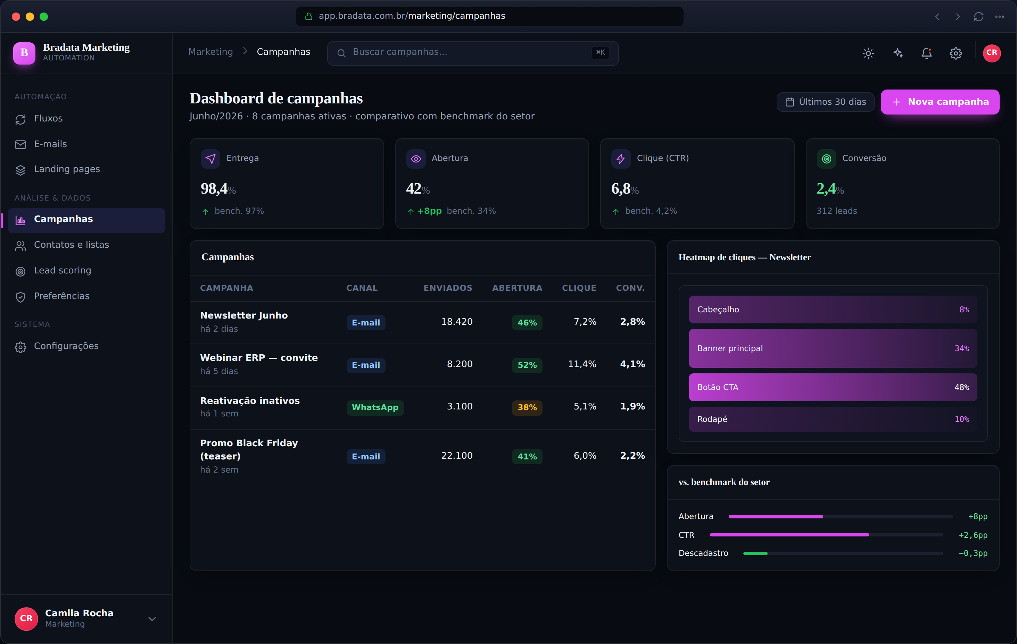
Task: Navigate to Lead scoring
Action: 86,271
